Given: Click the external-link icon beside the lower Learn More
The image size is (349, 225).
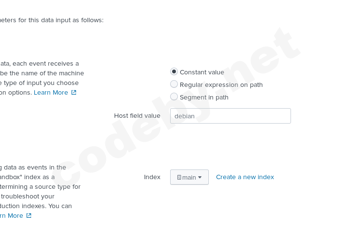Looking at the screenshot, I should (29, 216).
